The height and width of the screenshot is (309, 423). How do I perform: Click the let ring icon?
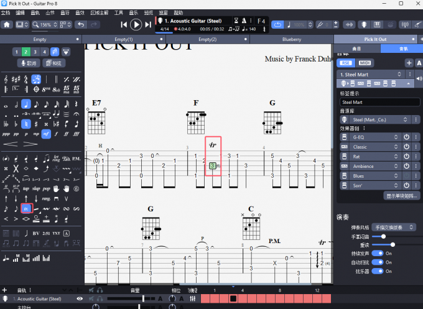[x=57, y=158]
